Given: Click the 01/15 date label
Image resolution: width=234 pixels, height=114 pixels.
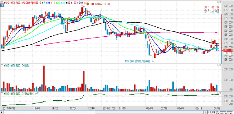Looking at the screenshot, I should (x=122, y=108).
